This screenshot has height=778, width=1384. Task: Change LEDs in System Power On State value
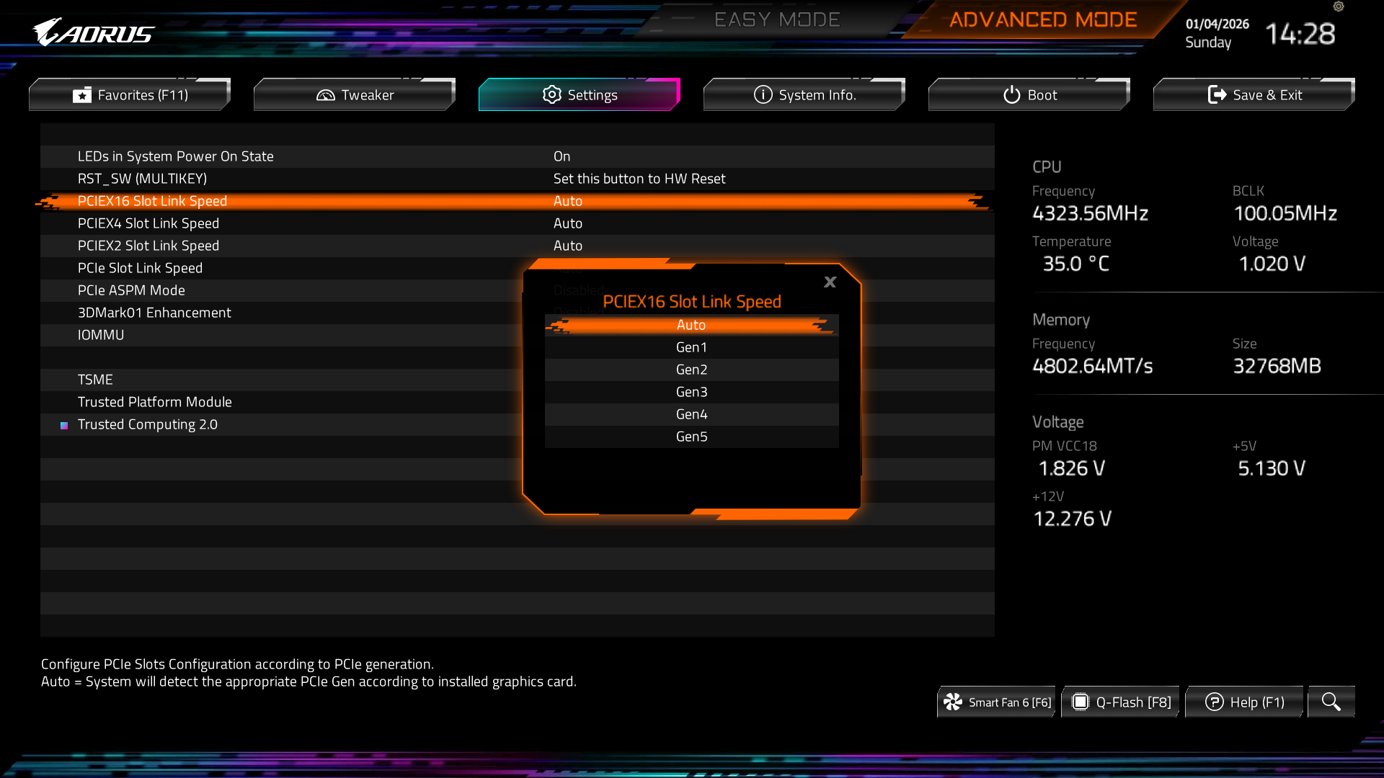tap(562, 156)
